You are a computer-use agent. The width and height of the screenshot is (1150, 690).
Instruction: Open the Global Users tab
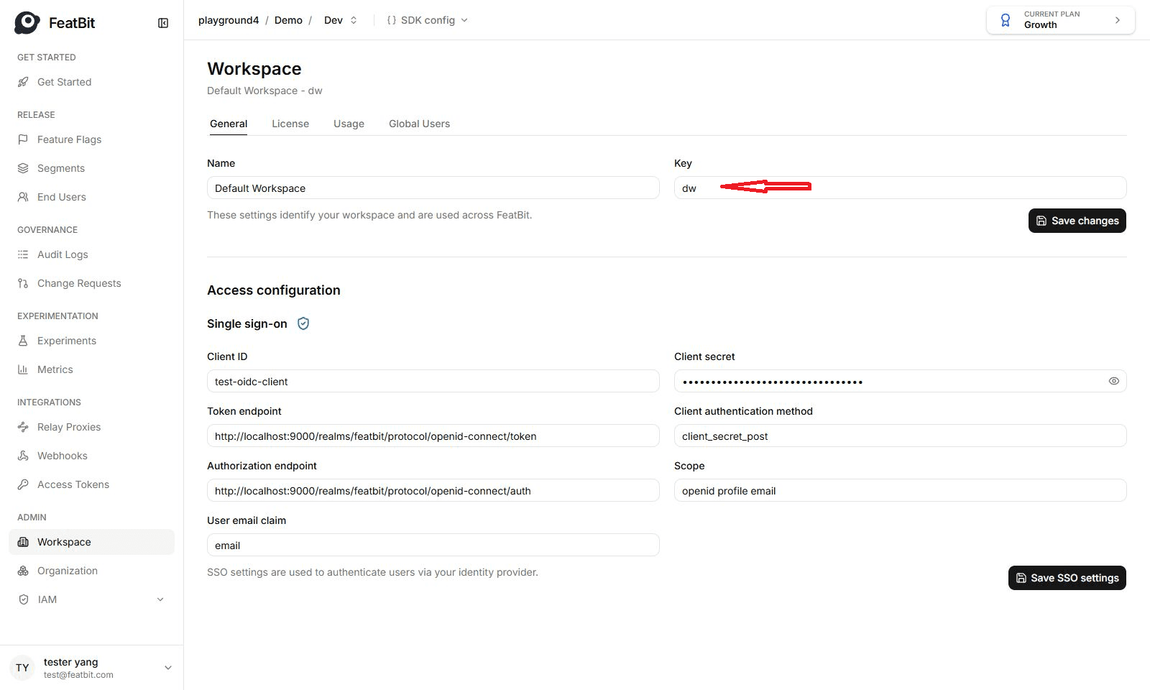419,124
